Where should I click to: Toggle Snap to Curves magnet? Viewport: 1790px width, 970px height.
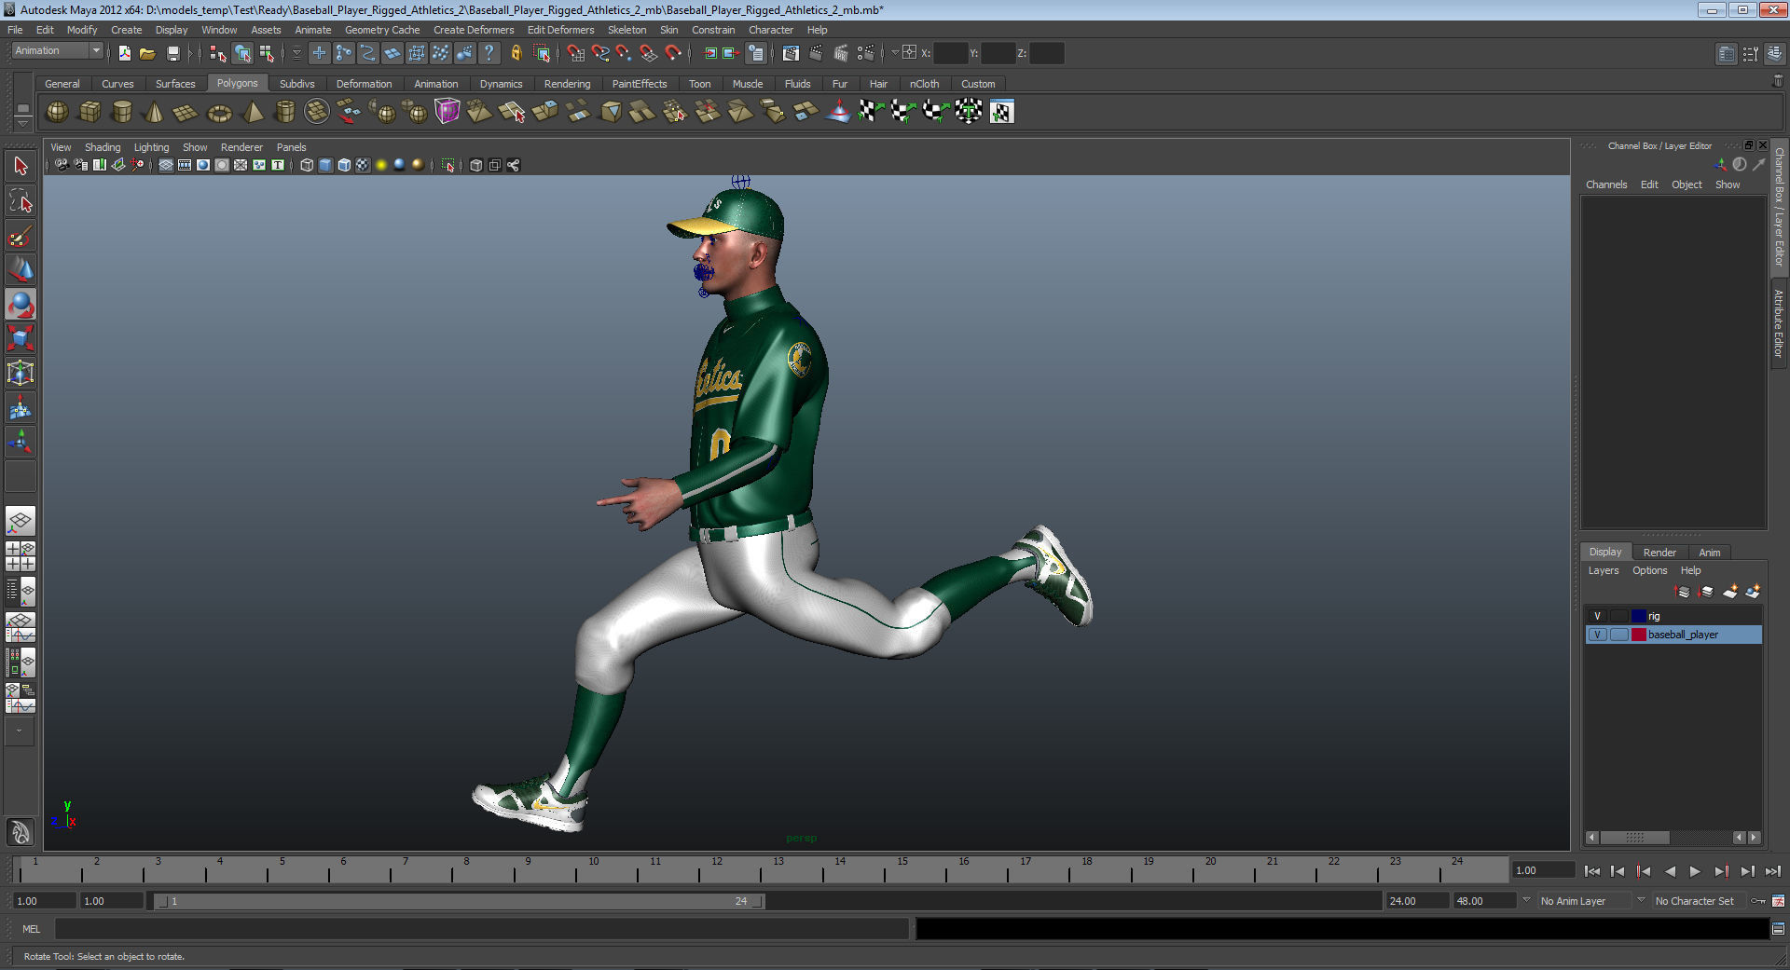pyautogui.click(x=599, y=53)
